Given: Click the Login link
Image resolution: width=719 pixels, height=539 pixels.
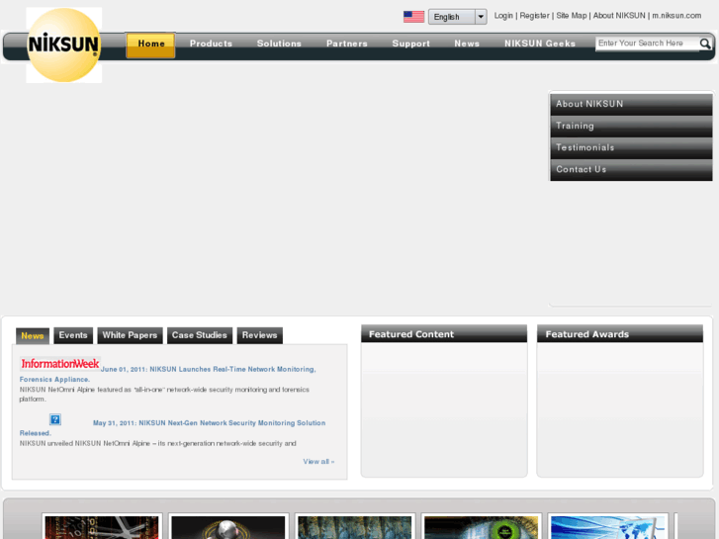Looking at the screenshot, I should [x=503, y=16].
